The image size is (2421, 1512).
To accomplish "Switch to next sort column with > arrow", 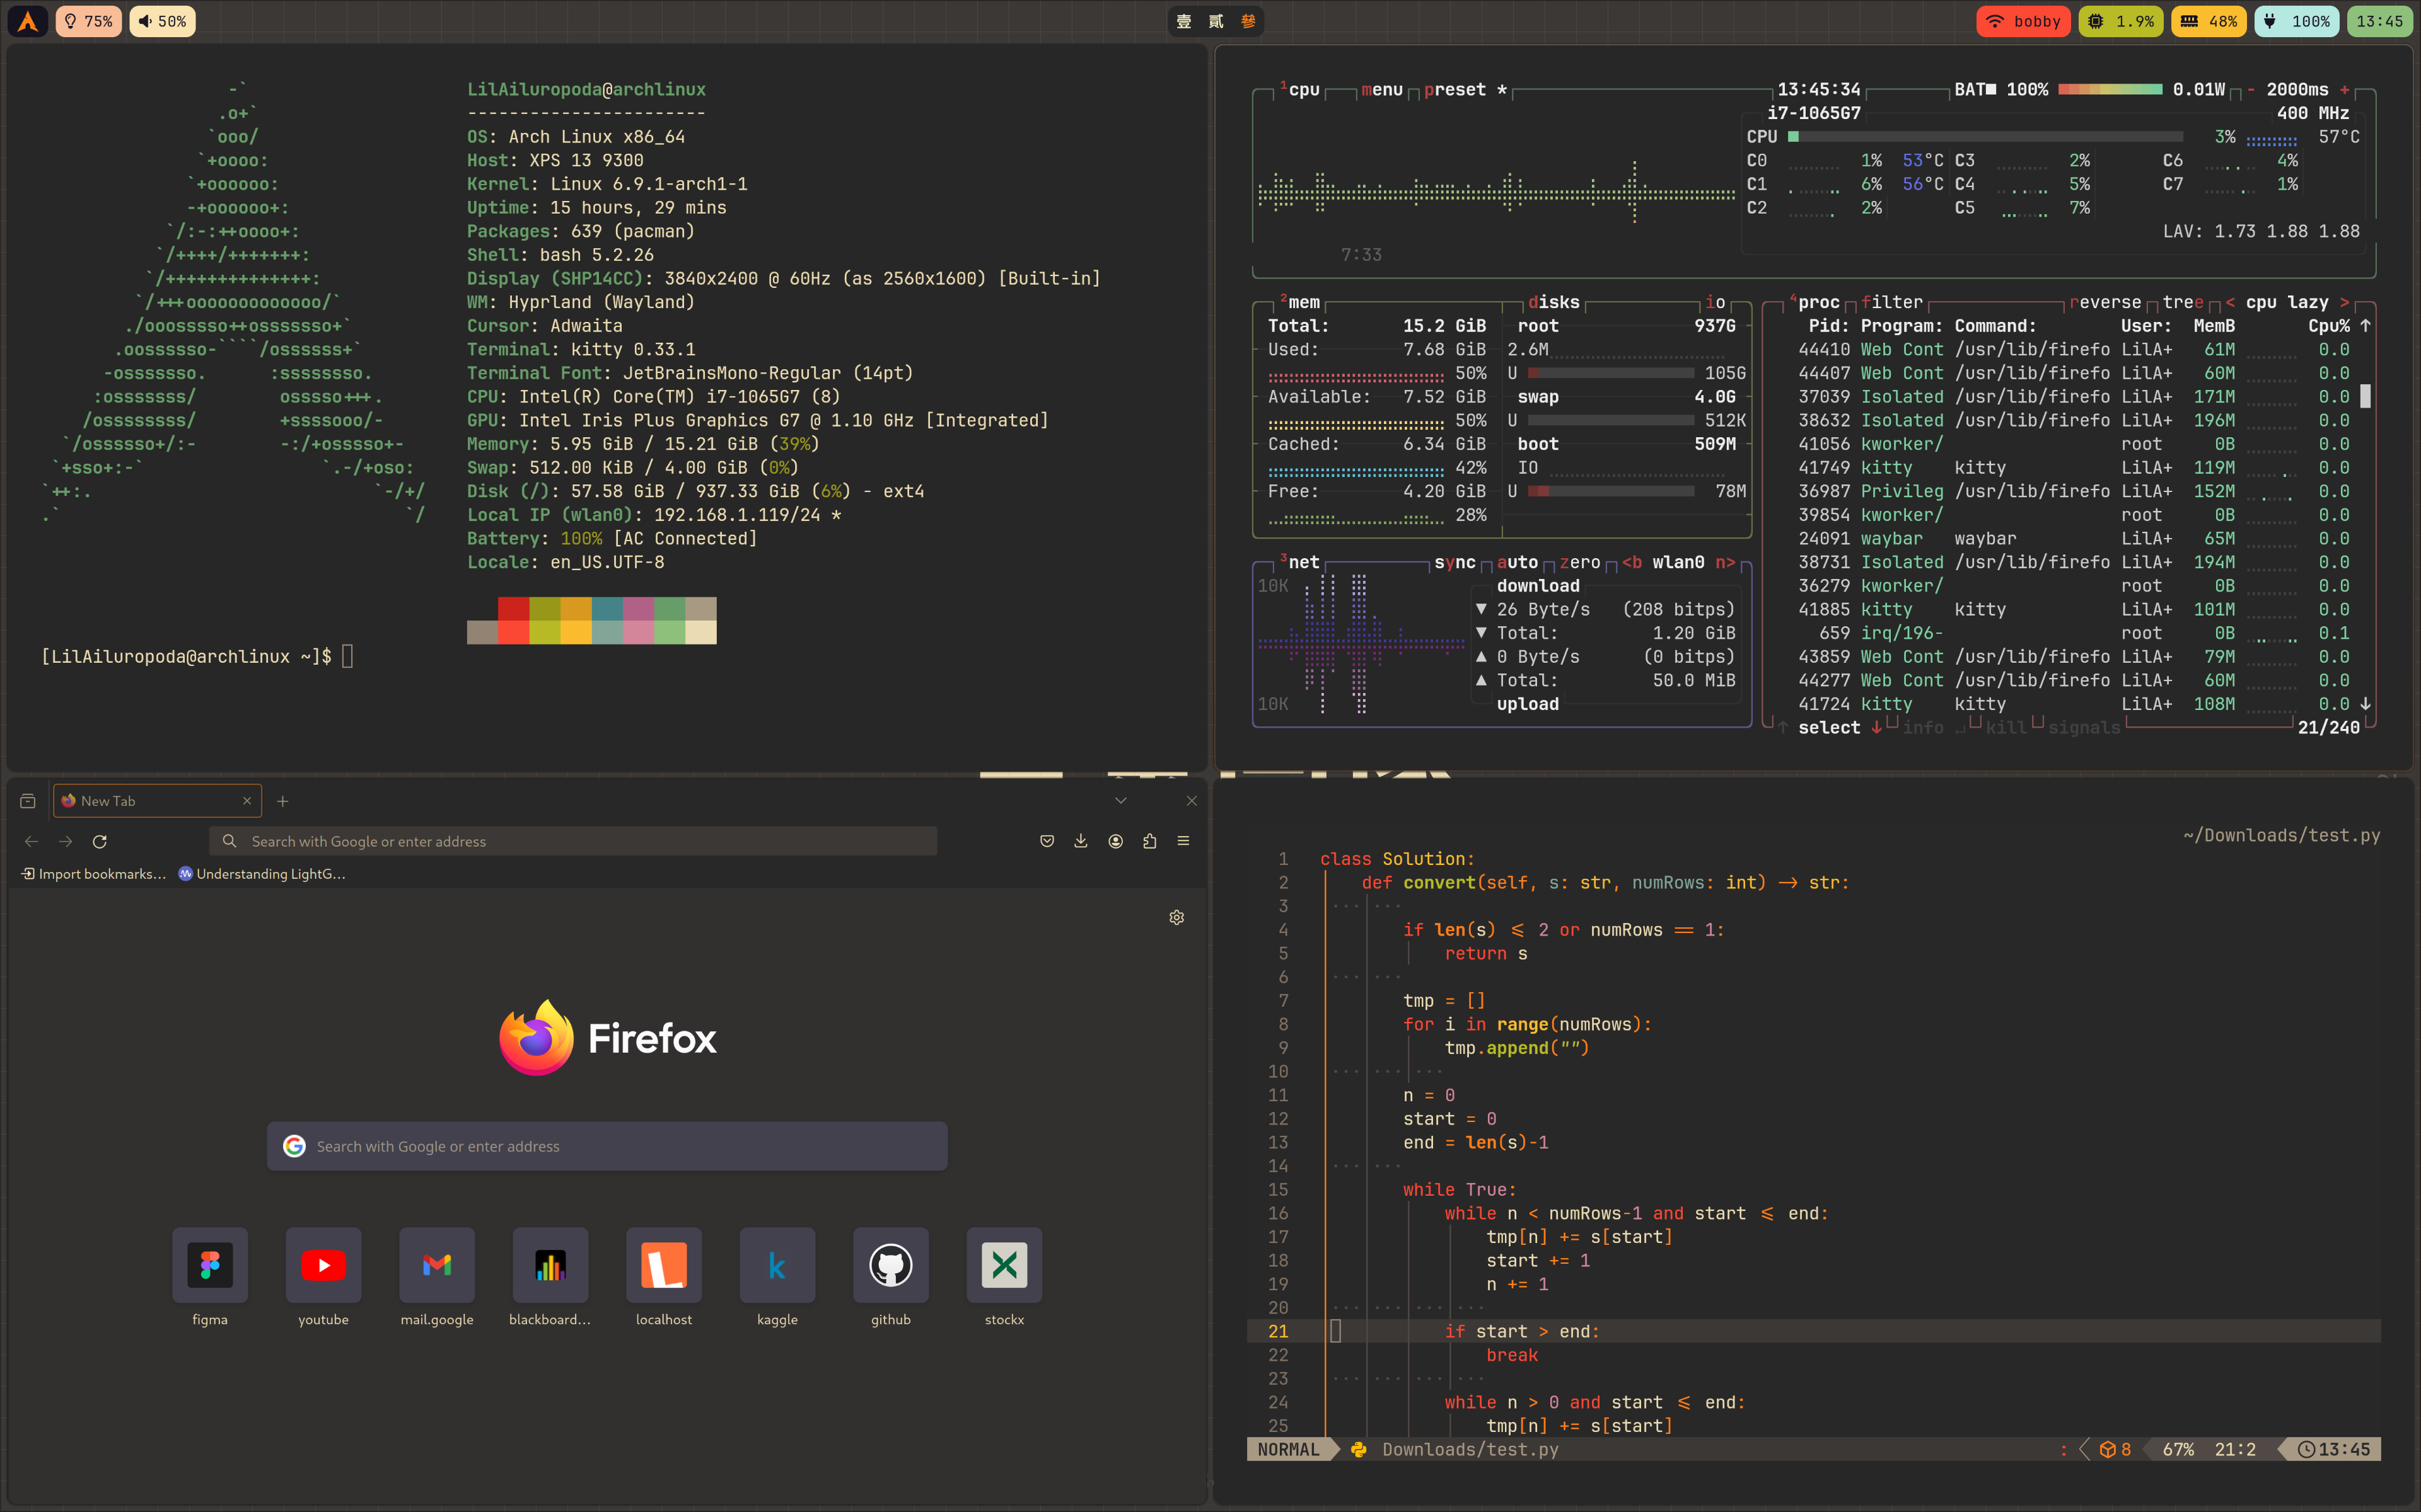I will tap(2344, 302).
